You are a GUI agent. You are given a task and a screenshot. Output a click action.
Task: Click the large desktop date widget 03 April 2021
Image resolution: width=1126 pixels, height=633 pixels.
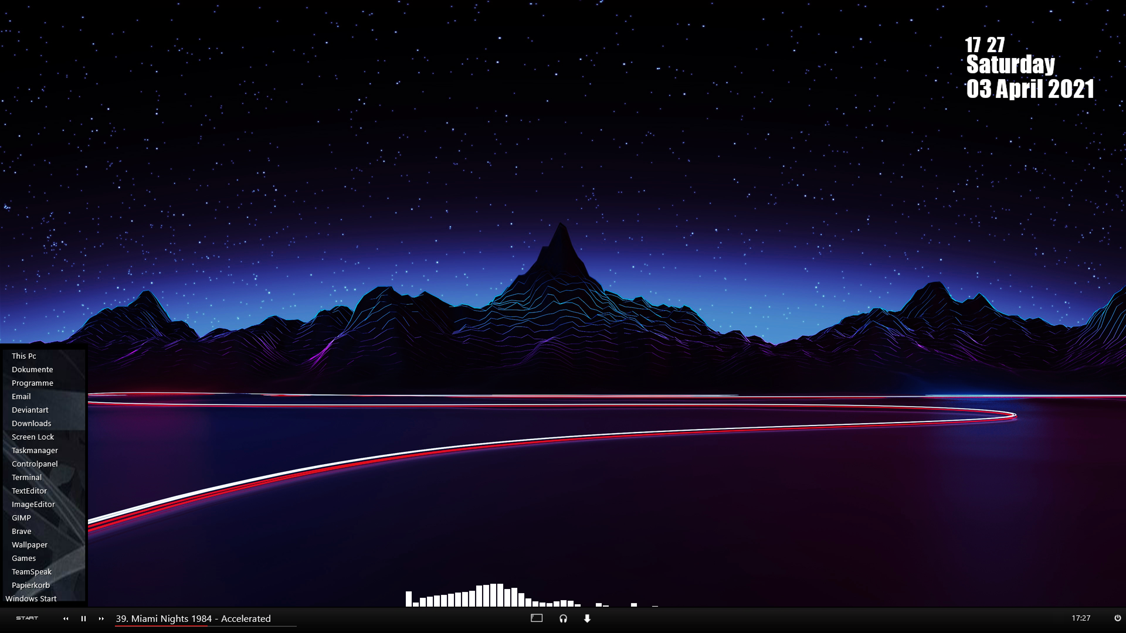pos(1030,89)
